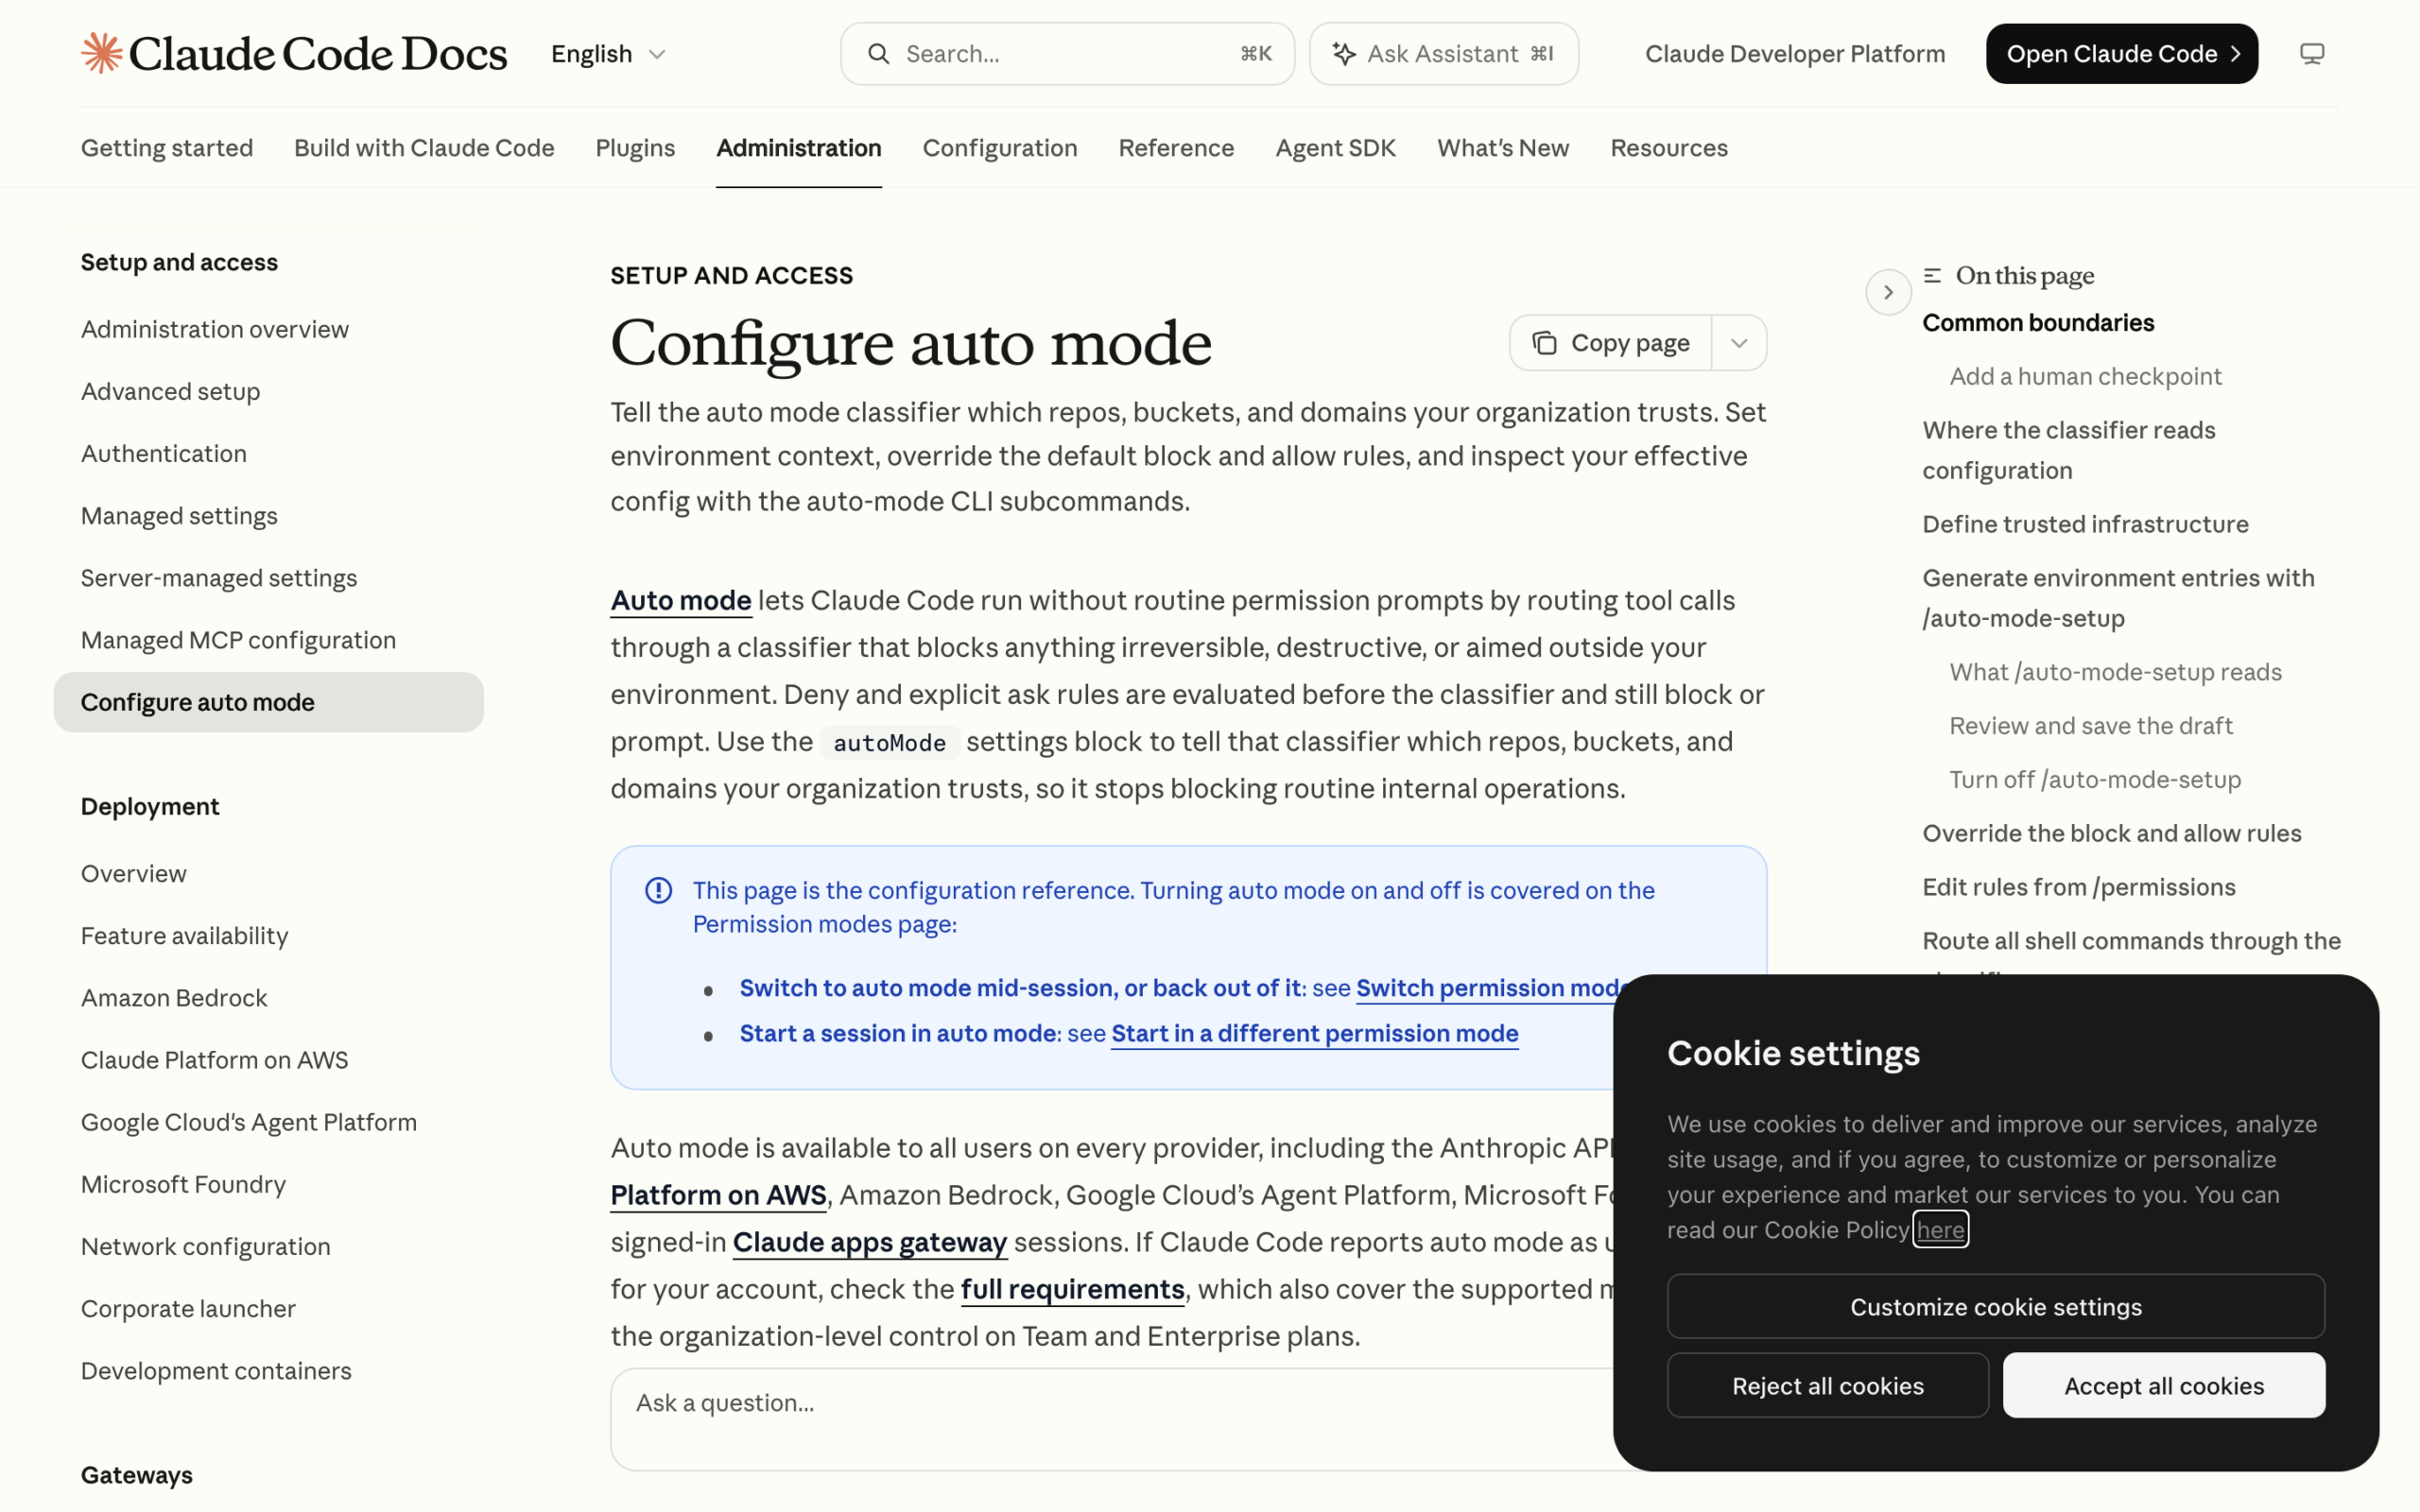Accept all cookies
The width and height of the screenshot is (2420, 1512).
2163,1385
